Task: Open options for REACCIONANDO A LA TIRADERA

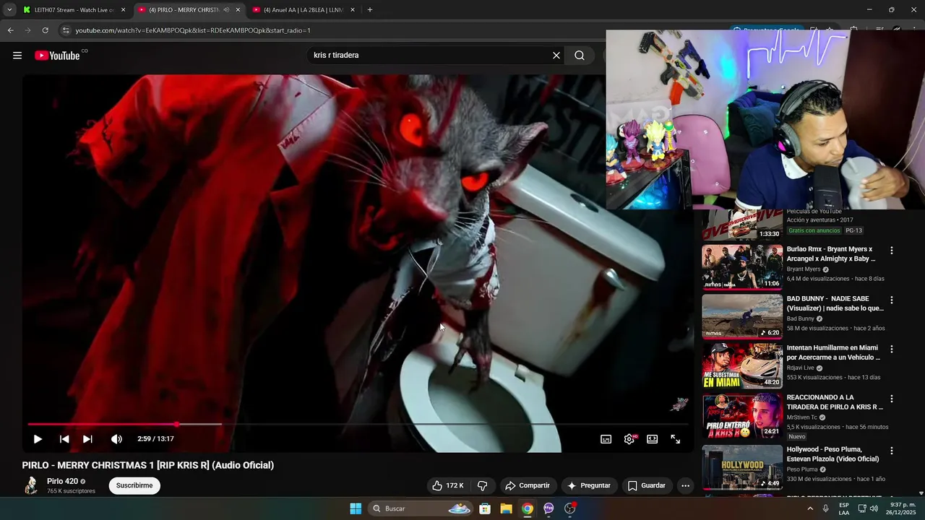Action: pos(891,399)
